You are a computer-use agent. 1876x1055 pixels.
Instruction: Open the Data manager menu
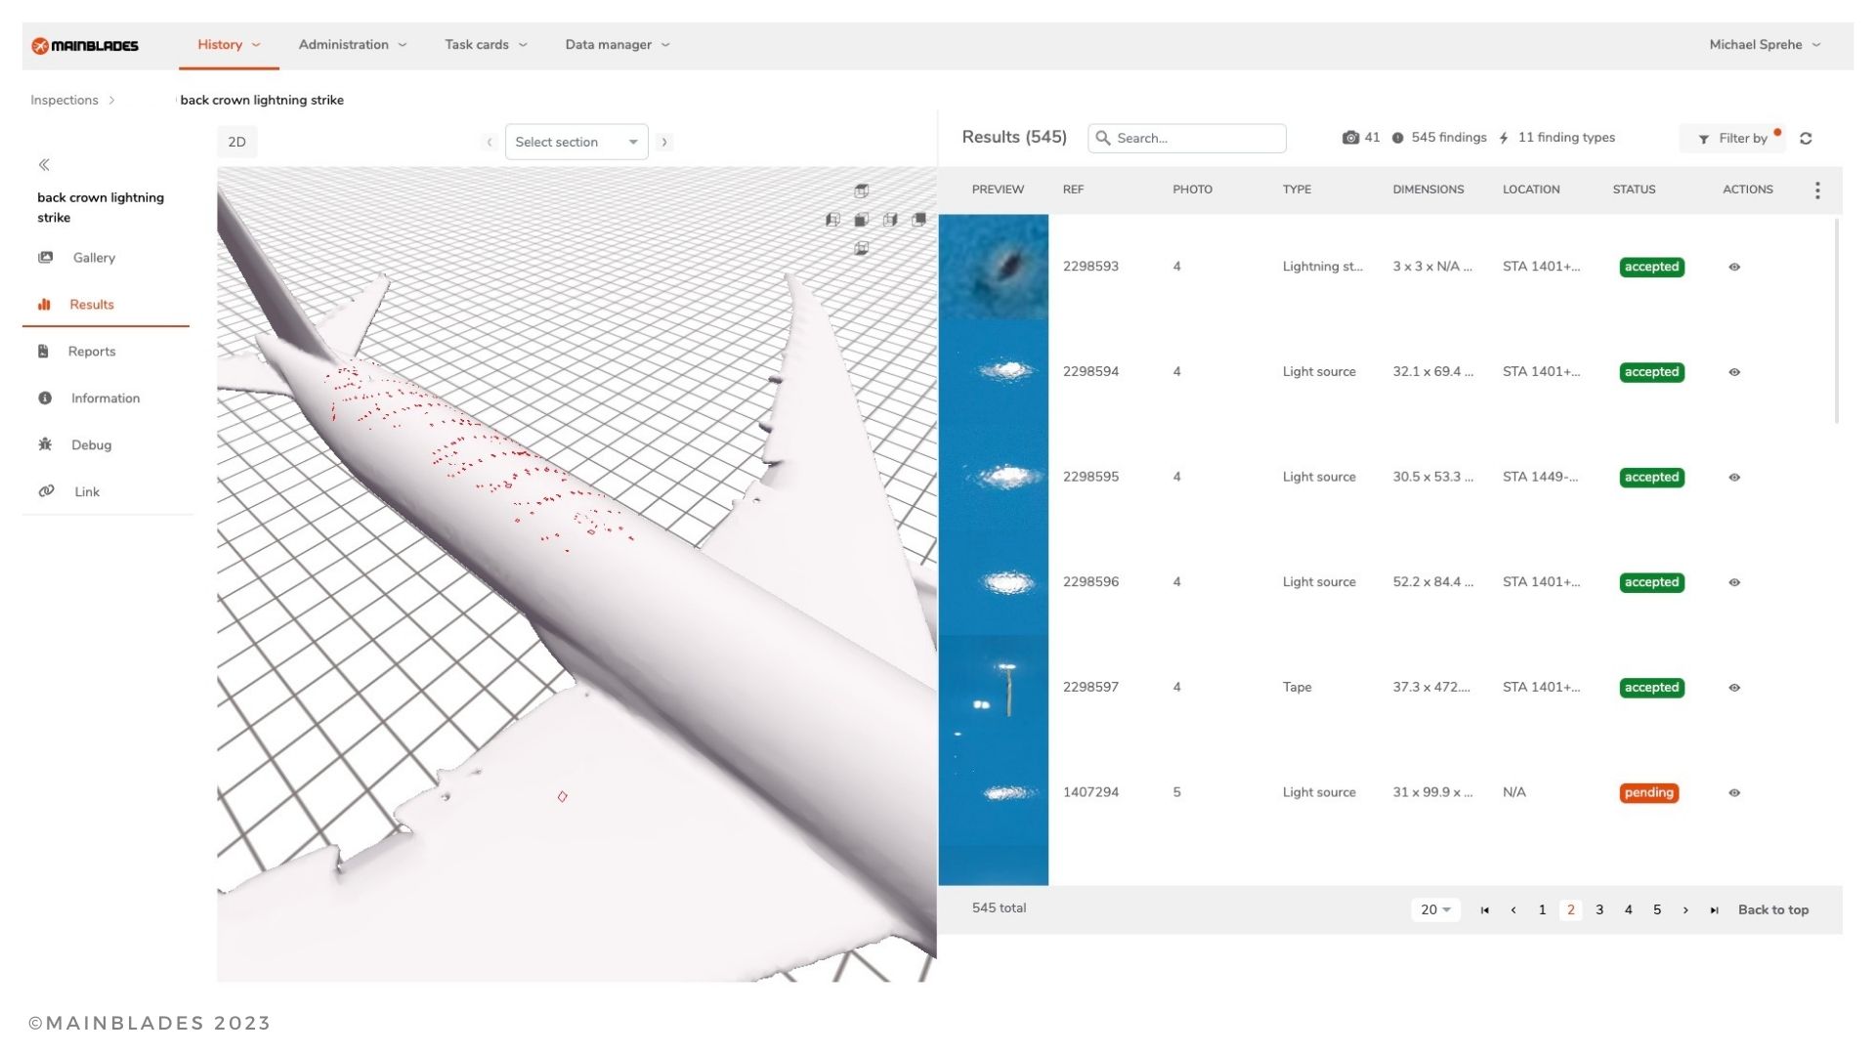click(617, 45)
